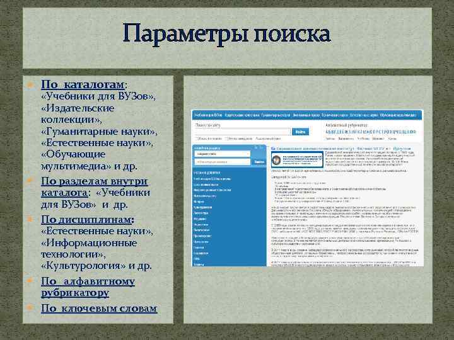Click the alphabet rubricator letter row

point(371,132)
